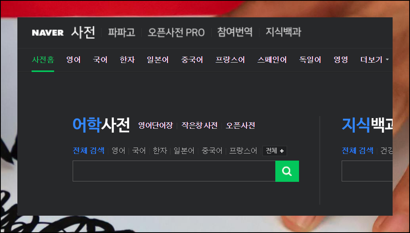
Task: Select 전체 검색 under 어학사전
Action: (88, 151)
